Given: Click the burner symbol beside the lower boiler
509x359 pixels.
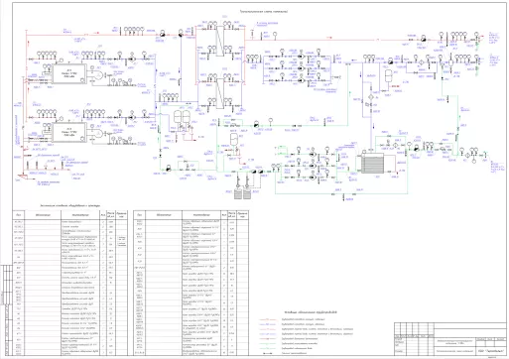Looking at the screenshot, I should (98, 133).
